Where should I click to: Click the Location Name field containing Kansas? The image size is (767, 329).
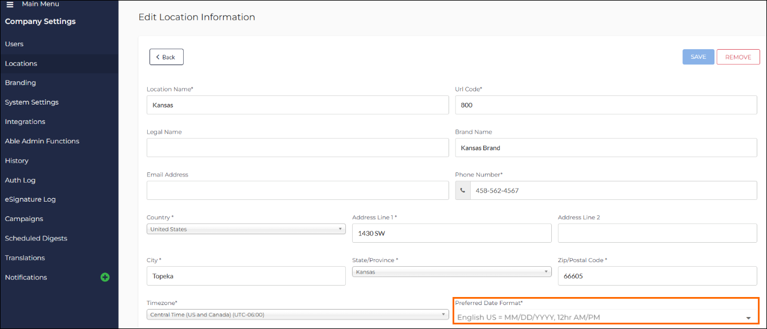click(298, 105)
